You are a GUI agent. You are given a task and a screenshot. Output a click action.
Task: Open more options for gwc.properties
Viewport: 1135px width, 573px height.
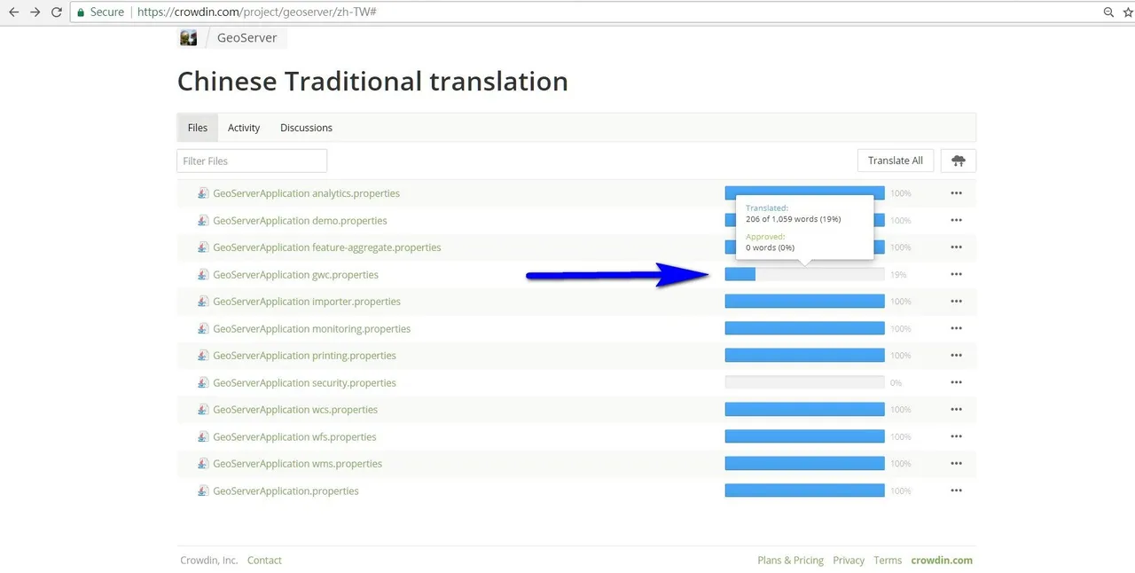click(x=956, y=275)
